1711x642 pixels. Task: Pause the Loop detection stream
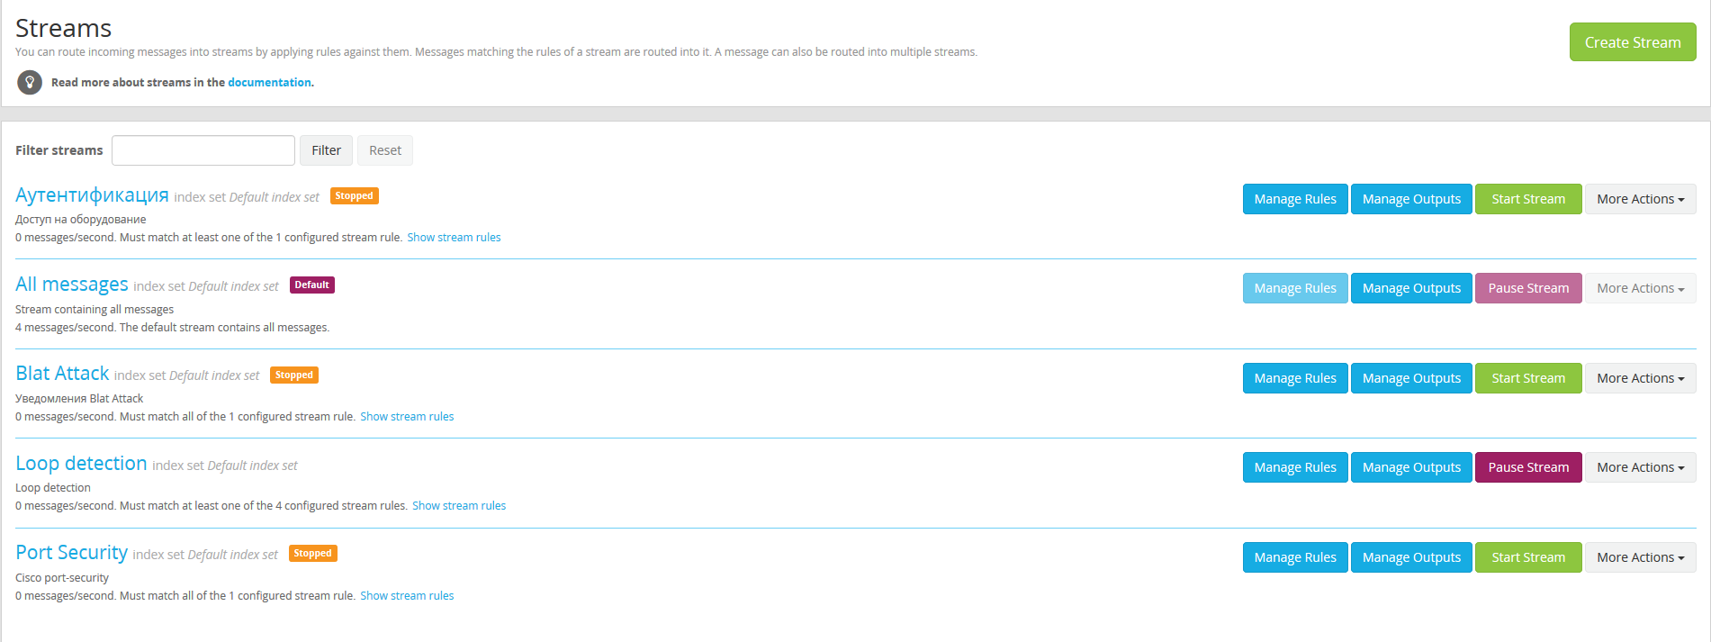click(x=1527, y=467)
